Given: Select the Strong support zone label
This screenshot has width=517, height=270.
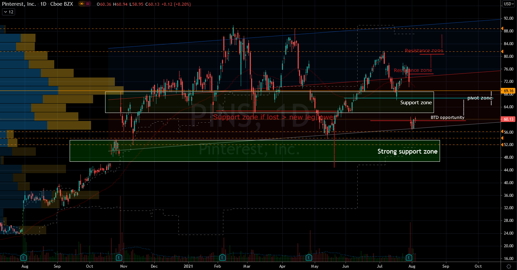Looking at the screenshot, I should tap(408, 152).
